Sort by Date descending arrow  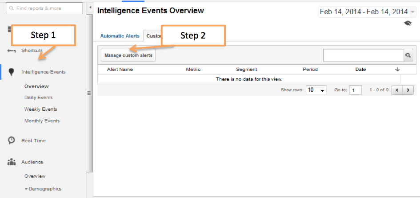point(397,69)
